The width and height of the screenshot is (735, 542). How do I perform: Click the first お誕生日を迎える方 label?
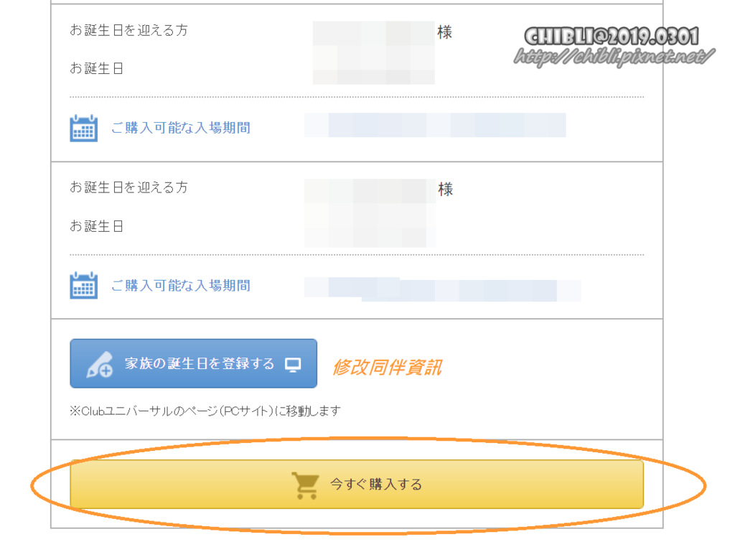128,30
